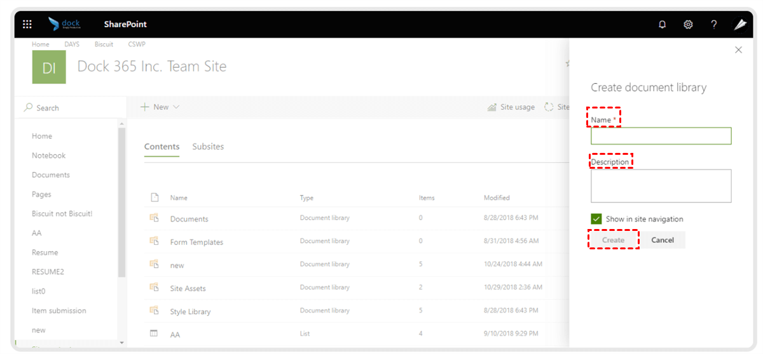
Task: Open the notifications bell
Action: (663, 25)
